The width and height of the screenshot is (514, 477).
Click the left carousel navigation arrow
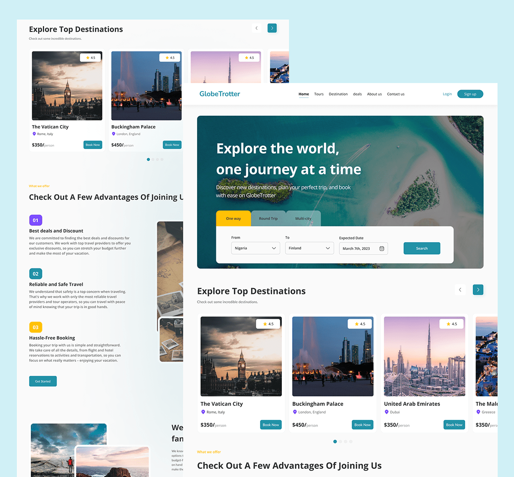pos(460,290)
